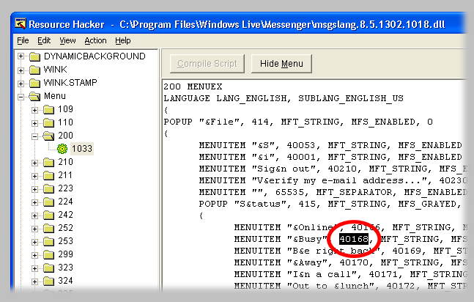Expand the WINK tree node
474x302 pixels.
pos(21,70)
